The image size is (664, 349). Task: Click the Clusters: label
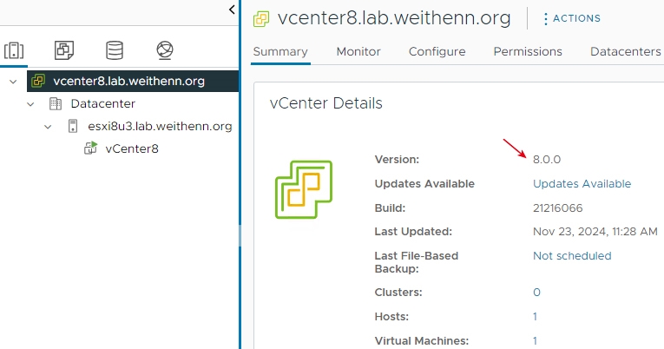click(398, 293)
